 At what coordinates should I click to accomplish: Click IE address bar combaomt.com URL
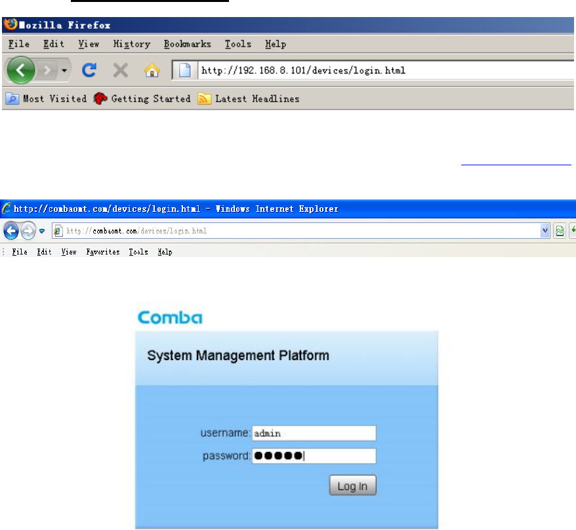[x=301, y=231]
